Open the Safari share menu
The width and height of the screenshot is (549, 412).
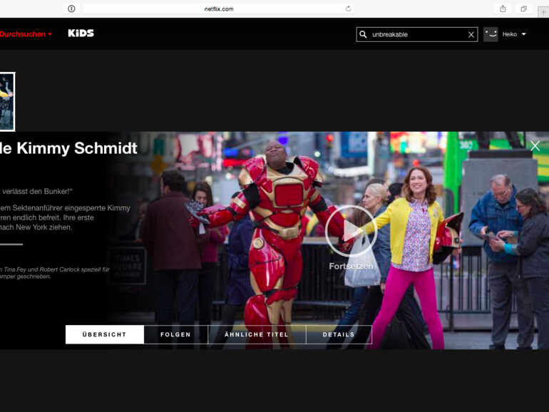click(503, 9)
